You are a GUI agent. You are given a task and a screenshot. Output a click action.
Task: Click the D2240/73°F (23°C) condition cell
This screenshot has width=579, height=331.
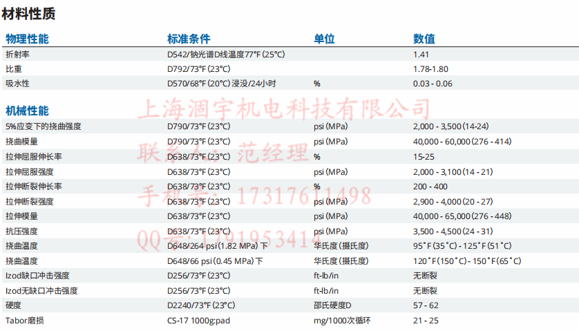(x=201, y=305)
